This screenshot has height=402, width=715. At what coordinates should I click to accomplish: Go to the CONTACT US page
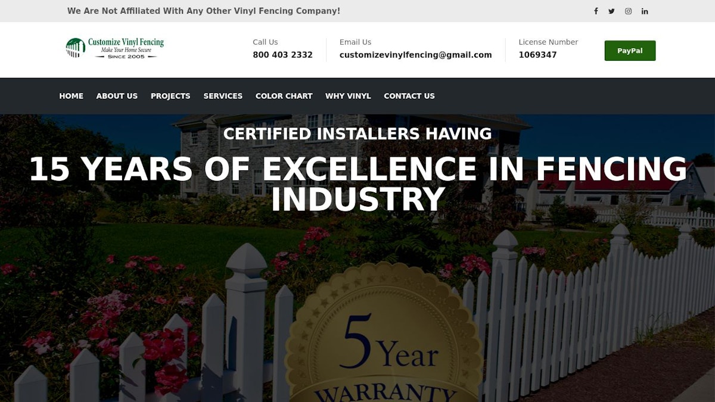[x=409, y=96]
